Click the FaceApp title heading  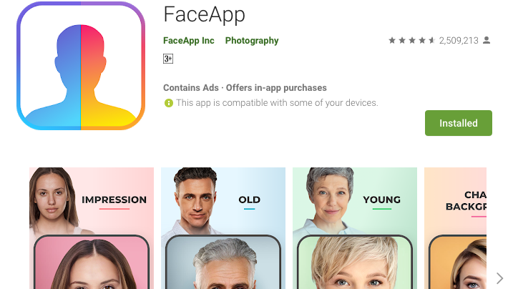(204, 15)
